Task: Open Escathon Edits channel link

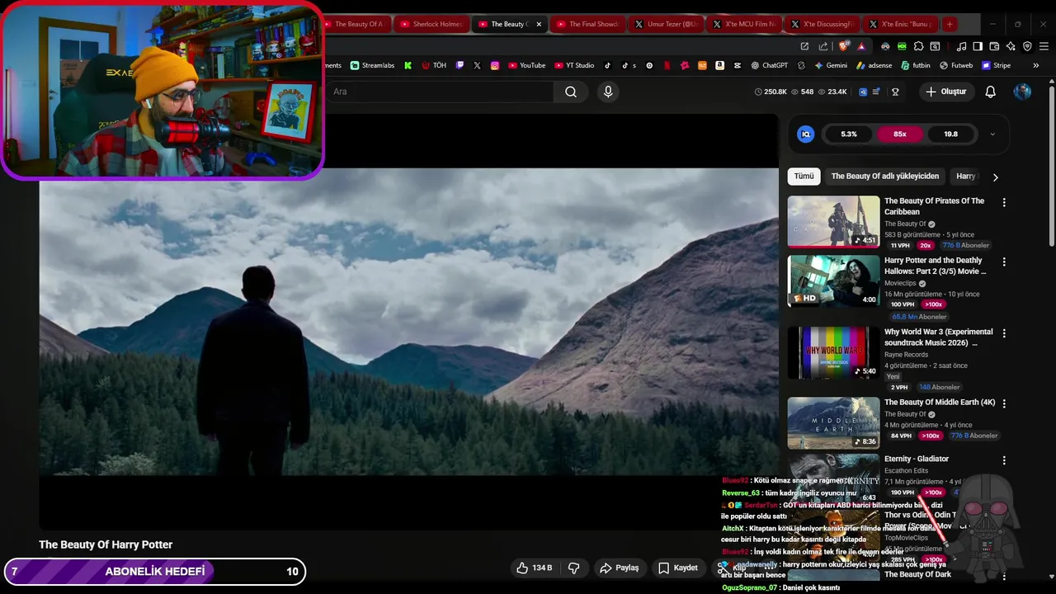Action: tap(906, 471)
